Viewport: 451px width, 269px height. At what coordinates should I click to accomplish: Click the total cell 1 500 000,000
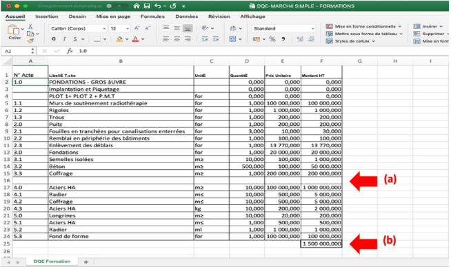click(x=321, y=244)
